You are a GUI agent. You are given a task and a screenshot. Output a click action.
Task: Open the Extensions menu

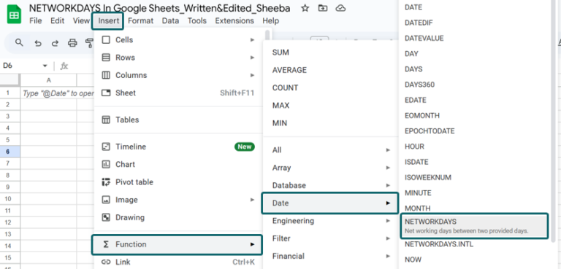pyautogui.click(x=234, y=20)
